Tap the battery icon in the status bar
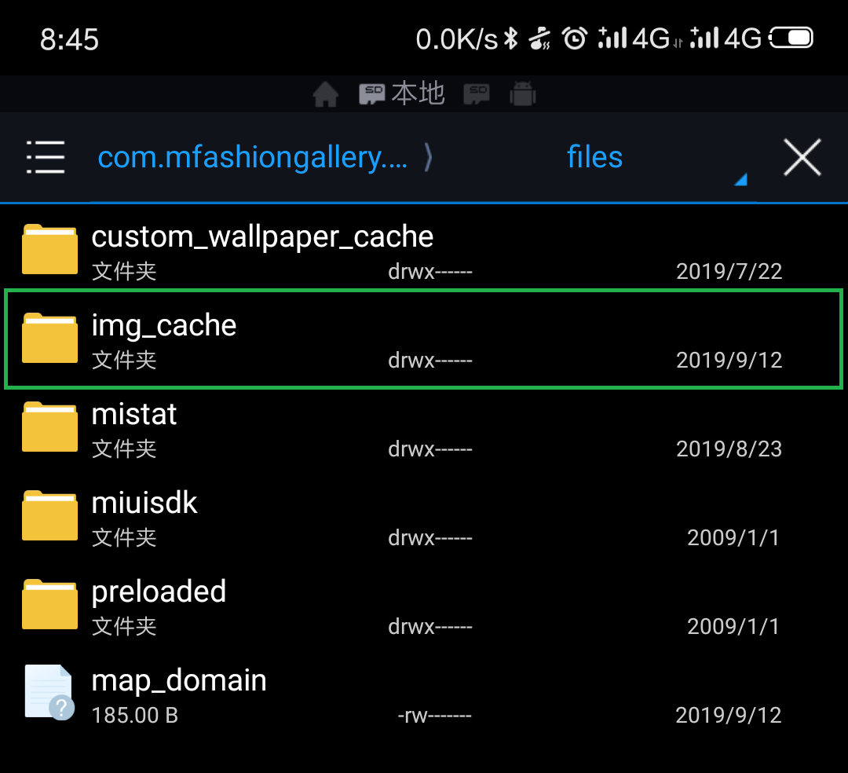Image resolution: width=848 pixels, height=773 pixels. (791, 38)
